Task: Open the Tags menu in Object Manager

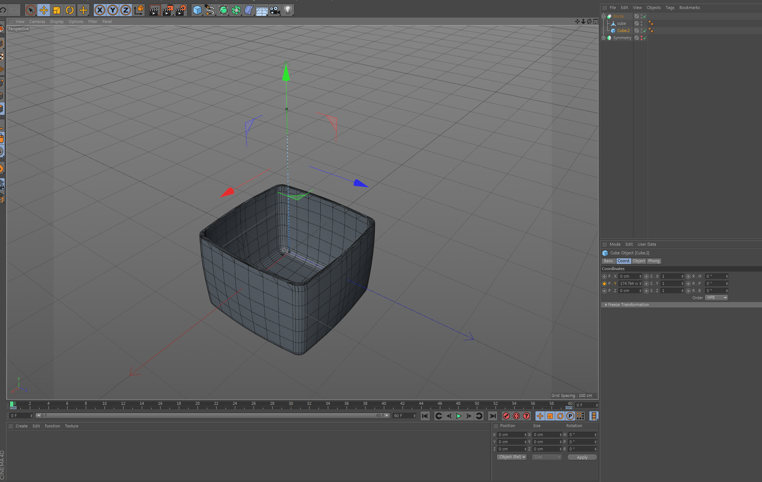Action: [x=670, y=8]
